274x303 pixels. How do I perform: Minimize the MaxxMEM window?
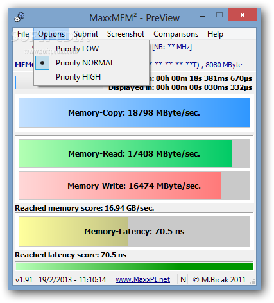202,16
